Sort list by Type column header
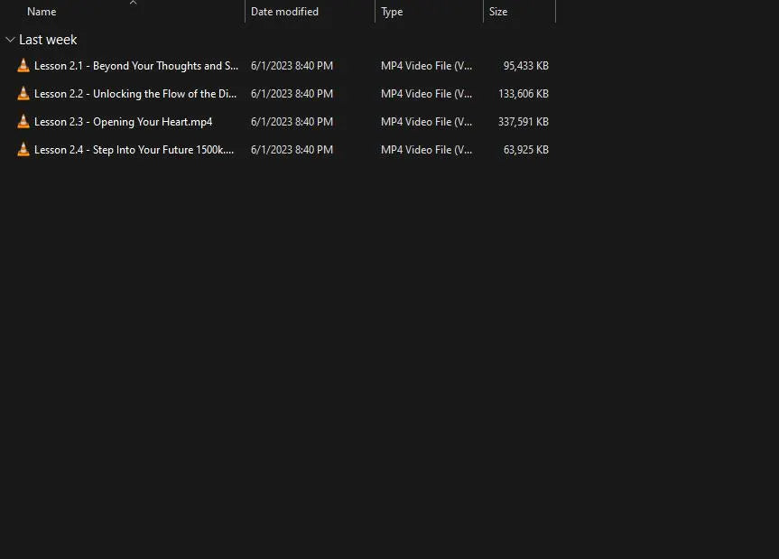779x559 pixels. tap(392, 12)
